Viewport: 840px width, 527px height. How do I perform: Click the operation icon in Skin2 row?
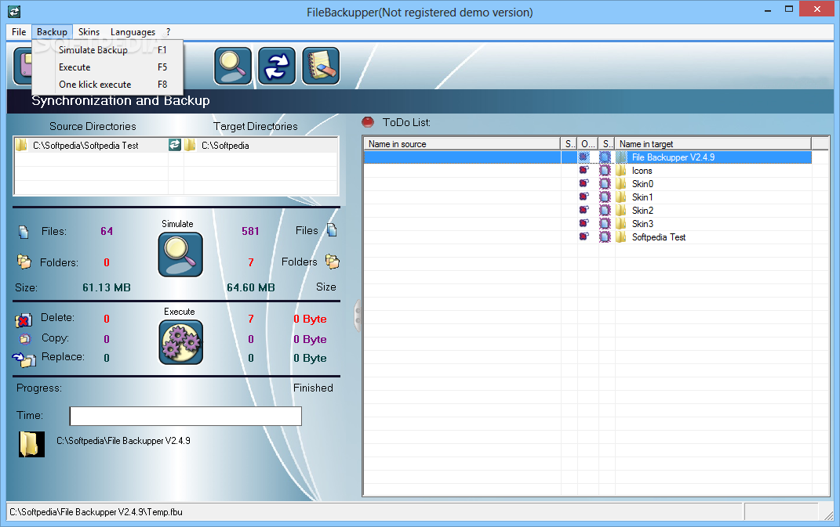(x=584, y=210)
